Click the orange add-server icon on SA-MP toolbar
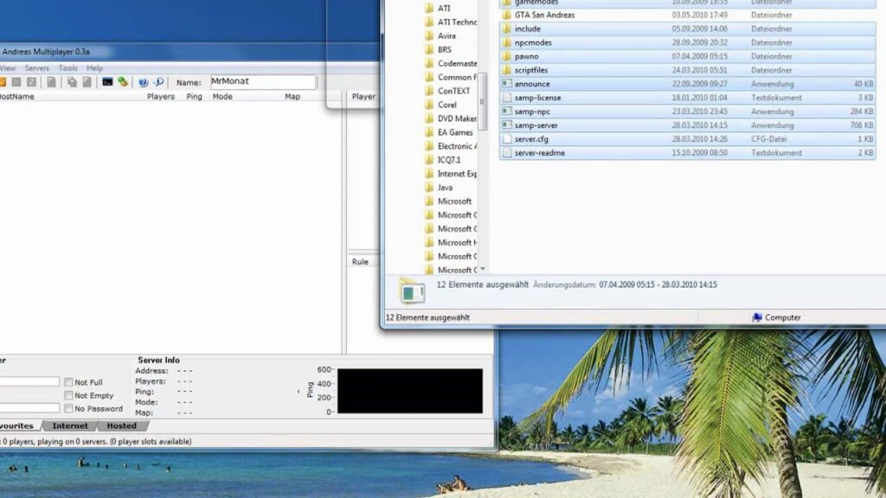 pyautogui.click(x=3, y=80)
